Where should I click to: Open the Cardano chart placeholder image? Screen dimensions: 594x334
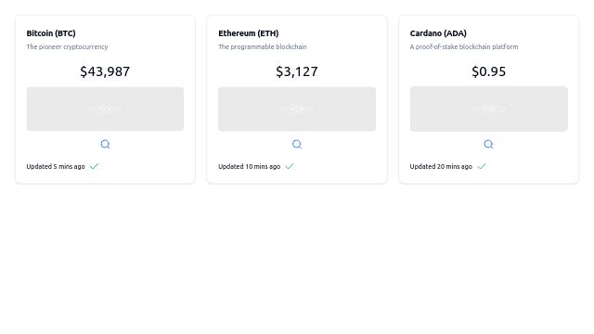[489, 109]
